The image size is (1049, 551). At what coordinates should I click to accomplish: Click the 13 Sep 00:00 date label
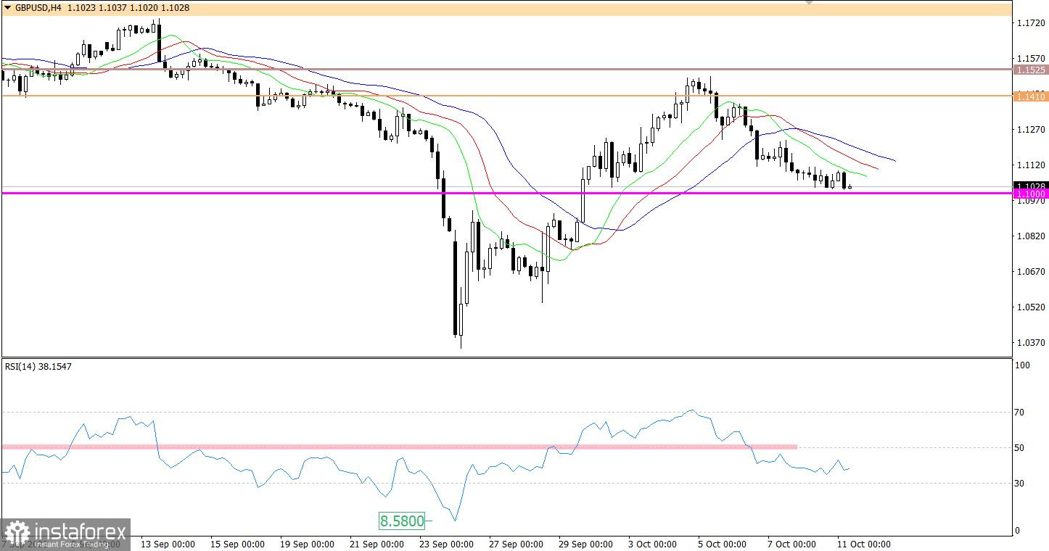coord(169,544)
